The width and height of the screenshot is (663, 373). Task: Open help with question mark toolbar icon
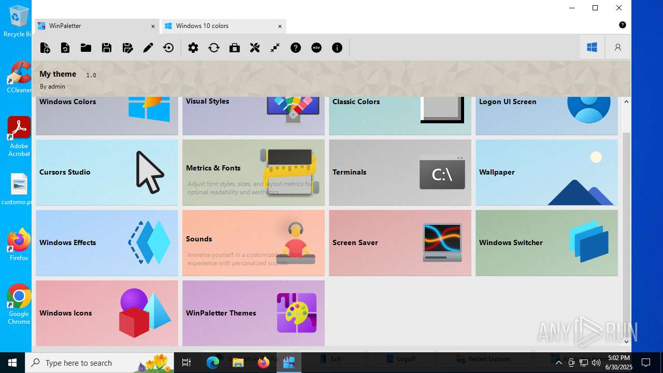pyautogui.click(x=296, y=48)
